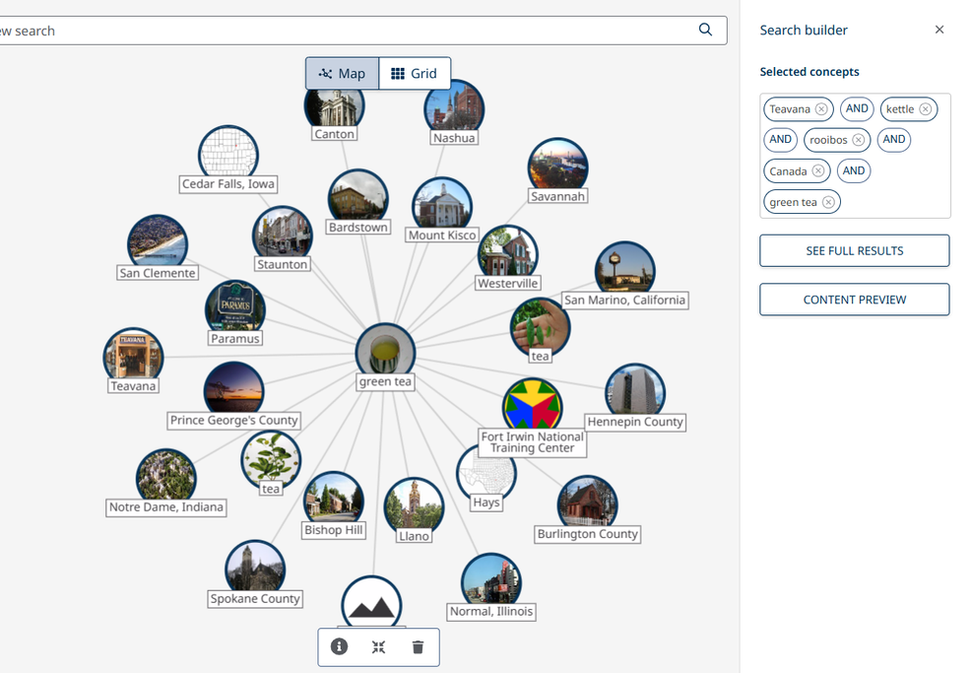Select the placeholder mountain image node
This screenshot has height=673, width=971.
(x=371, y=605)
